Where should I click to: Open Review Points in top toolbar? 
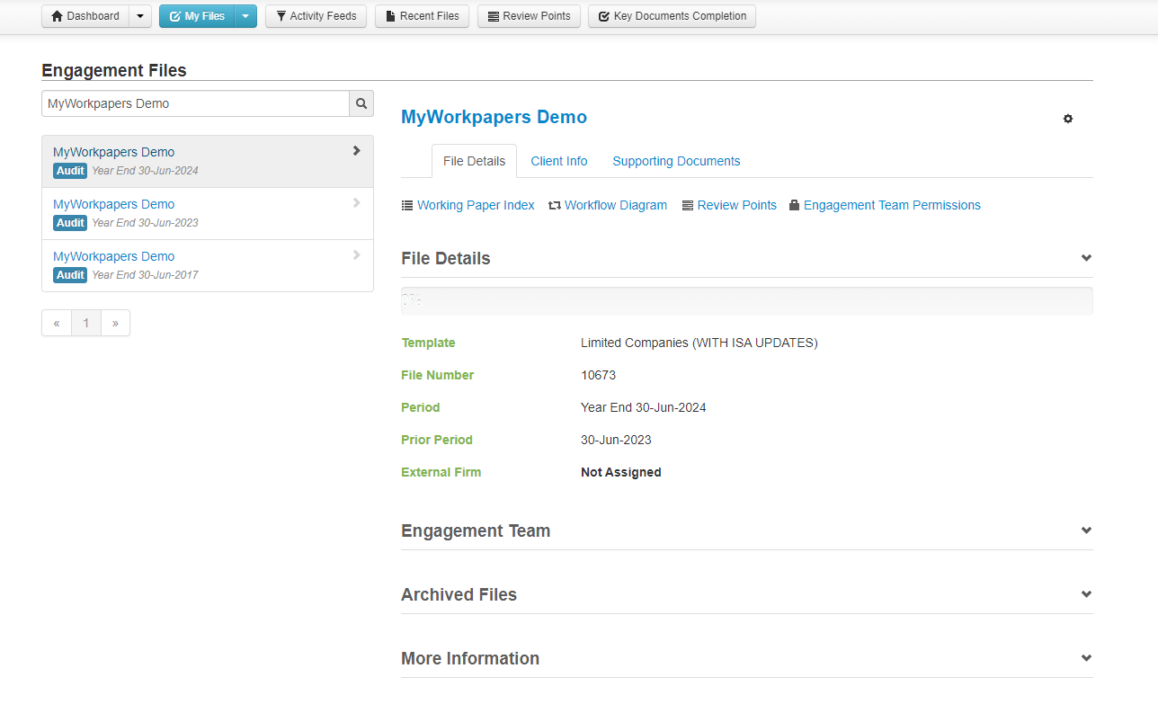(x=529, y=16)
